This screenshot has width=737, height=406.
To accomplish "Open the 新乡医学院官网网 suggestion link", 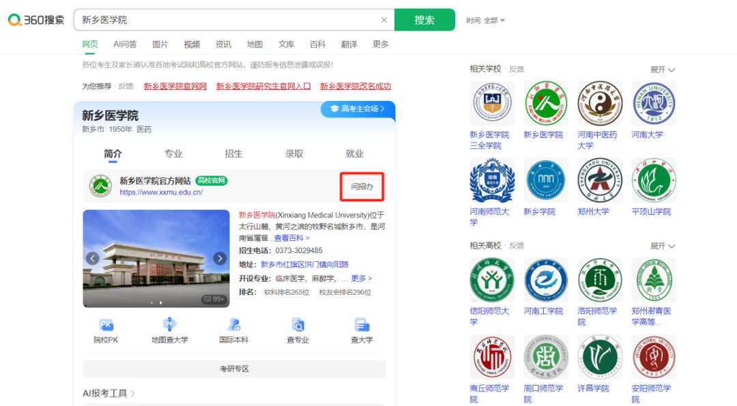I will click(x=175, y=86).
